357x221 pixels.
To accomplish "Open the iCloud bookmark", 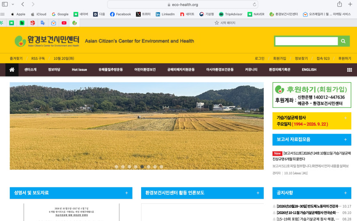I will point(39,14).
